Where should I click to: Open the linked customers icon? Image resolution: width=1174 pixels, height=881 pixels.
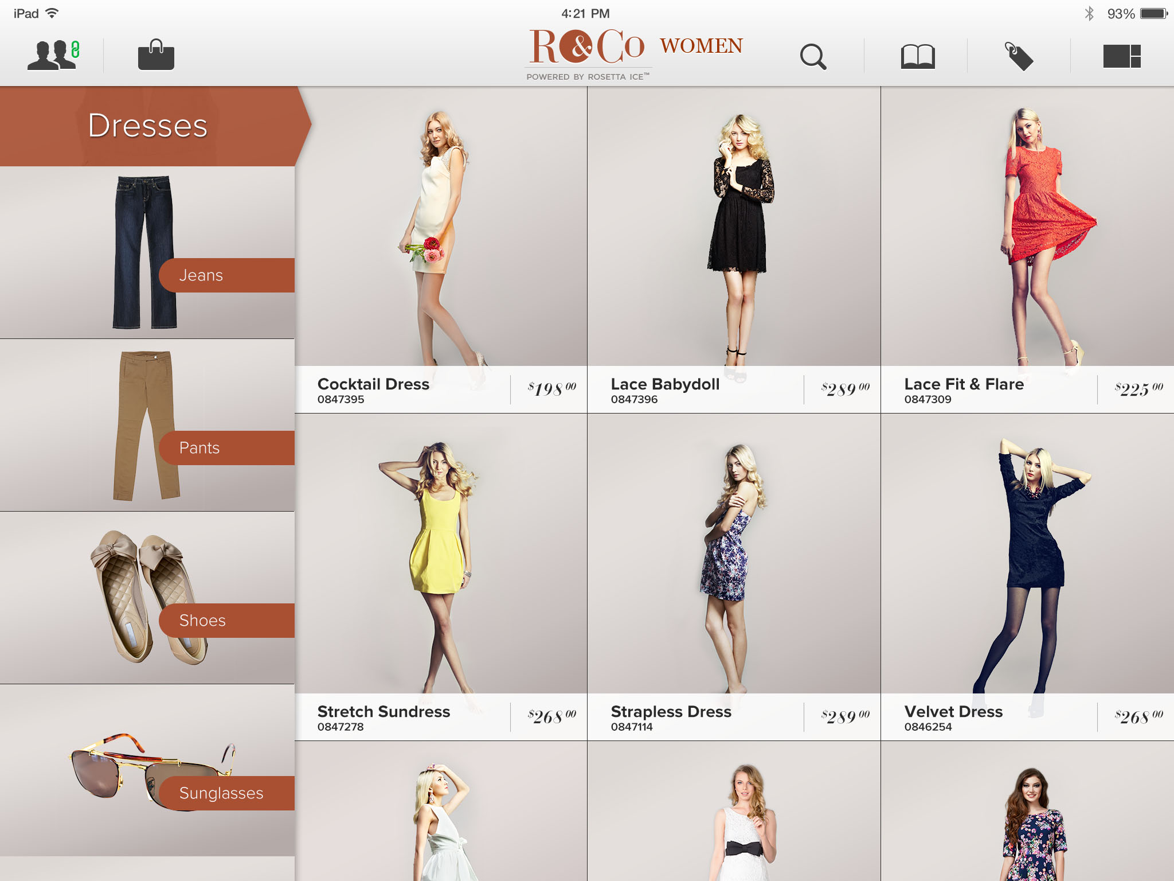coord(53,56)
